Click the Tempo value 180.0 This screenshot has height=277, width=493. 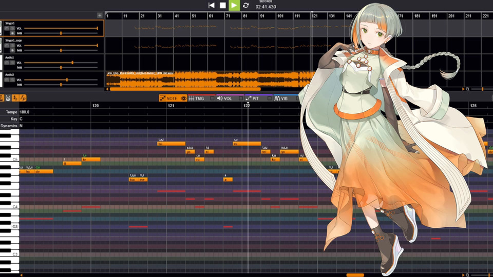pyautogui.click(x=25, y=112)
